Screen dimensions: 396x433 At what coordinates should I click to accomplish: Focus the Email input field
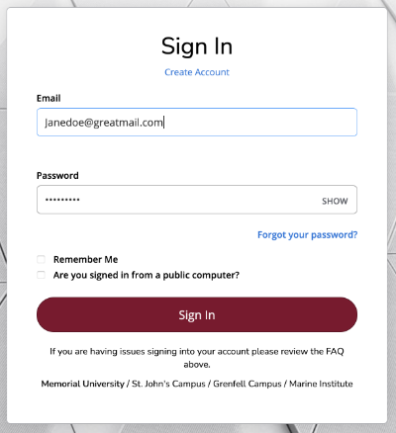tap(197, 122)
